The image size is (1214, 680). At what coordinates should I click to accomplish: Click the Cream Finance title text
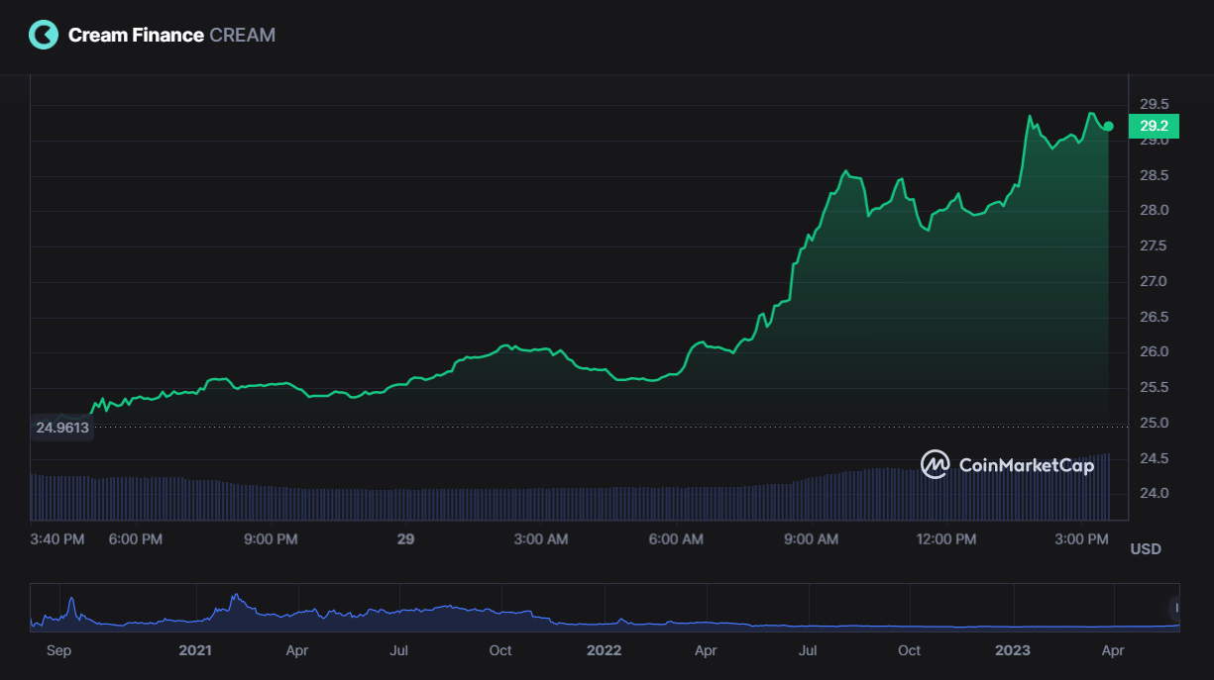click(x=136, y=36)
